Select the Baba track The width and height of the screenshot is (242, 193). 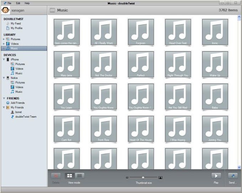tap(215, 96)
